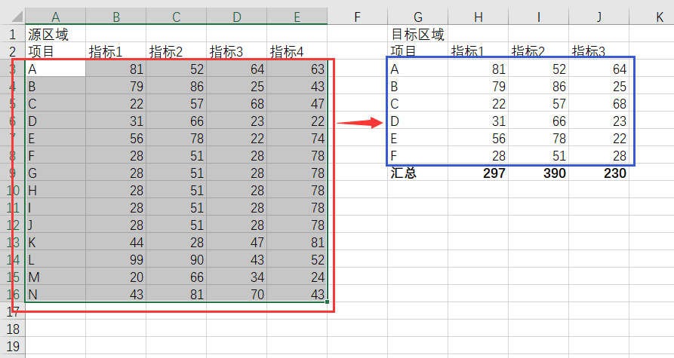Viewport: 674px width, 358px height.
Task: Select column D header
Action: click(237, 17)
